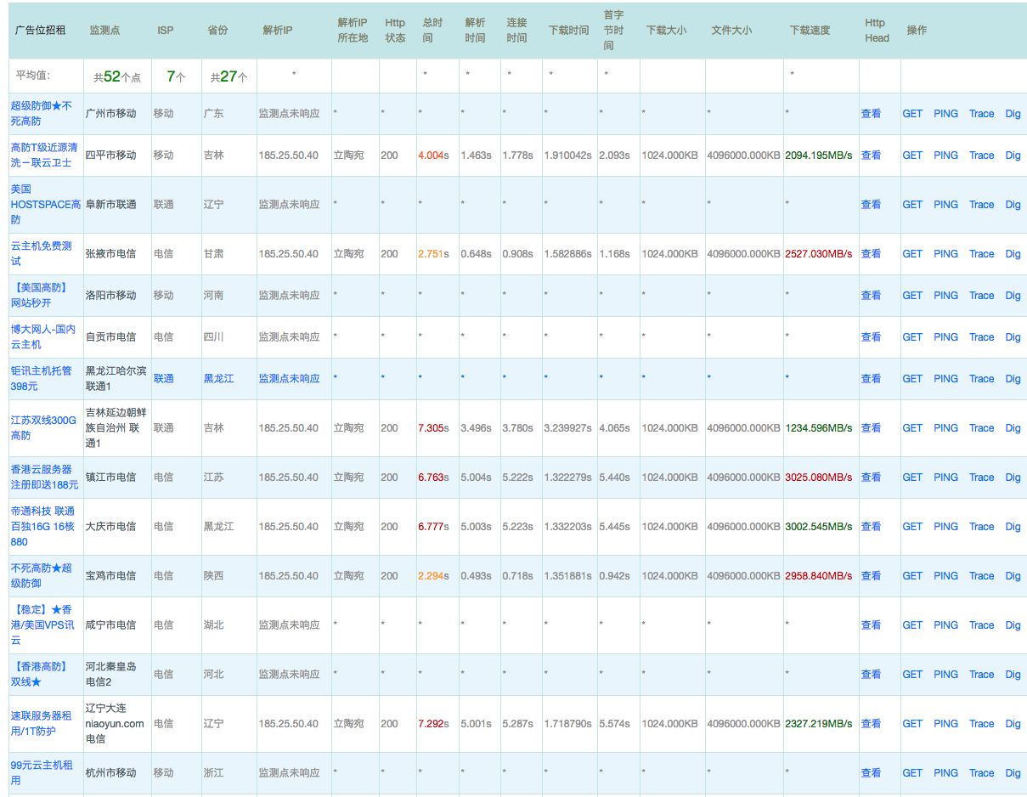This screenshot has width=1027, height=797.
Task: Open ad link 美国HOSTSPACE高防
Action: click(46, 205)
